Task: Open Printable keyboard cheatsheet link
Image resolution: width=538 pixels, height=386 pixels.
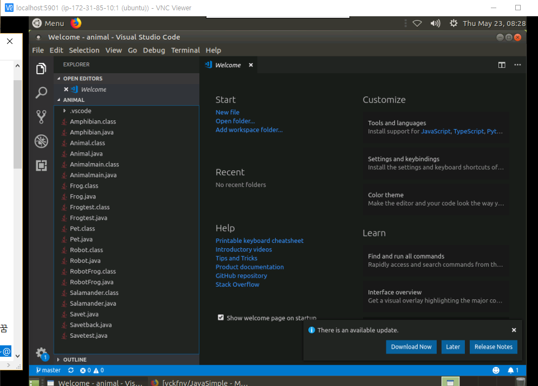Action: (260, 241)
